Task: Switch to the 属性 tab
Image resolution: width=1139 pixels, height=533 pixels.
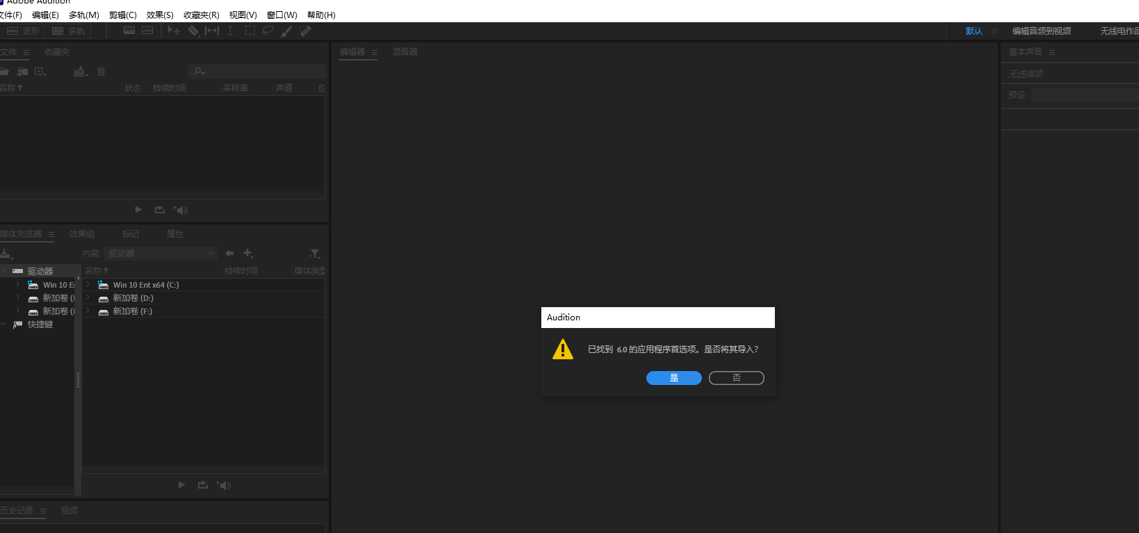Action: 175,234
